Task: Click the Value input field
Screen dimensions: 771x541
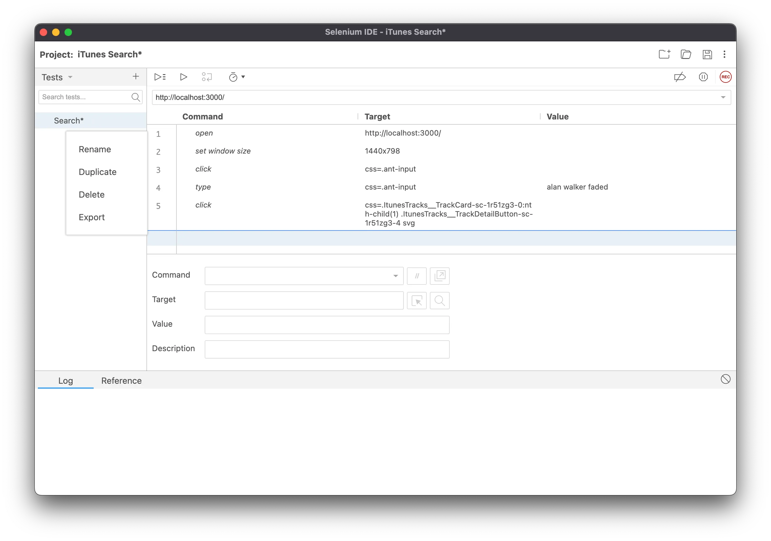Action: (x=327, y=325)
